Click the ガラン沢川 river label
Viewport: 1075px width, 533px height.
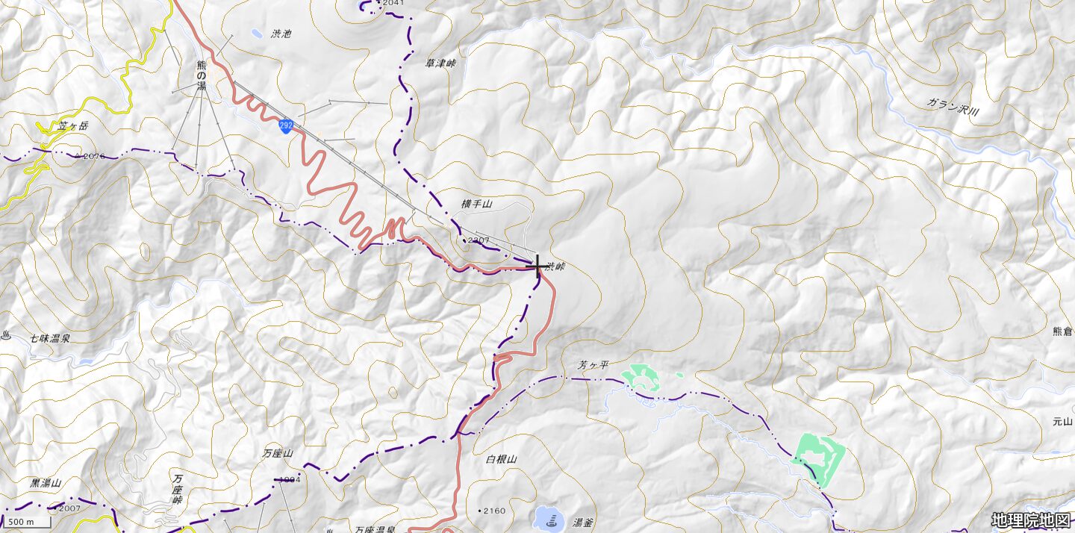[x=953, y=107]
